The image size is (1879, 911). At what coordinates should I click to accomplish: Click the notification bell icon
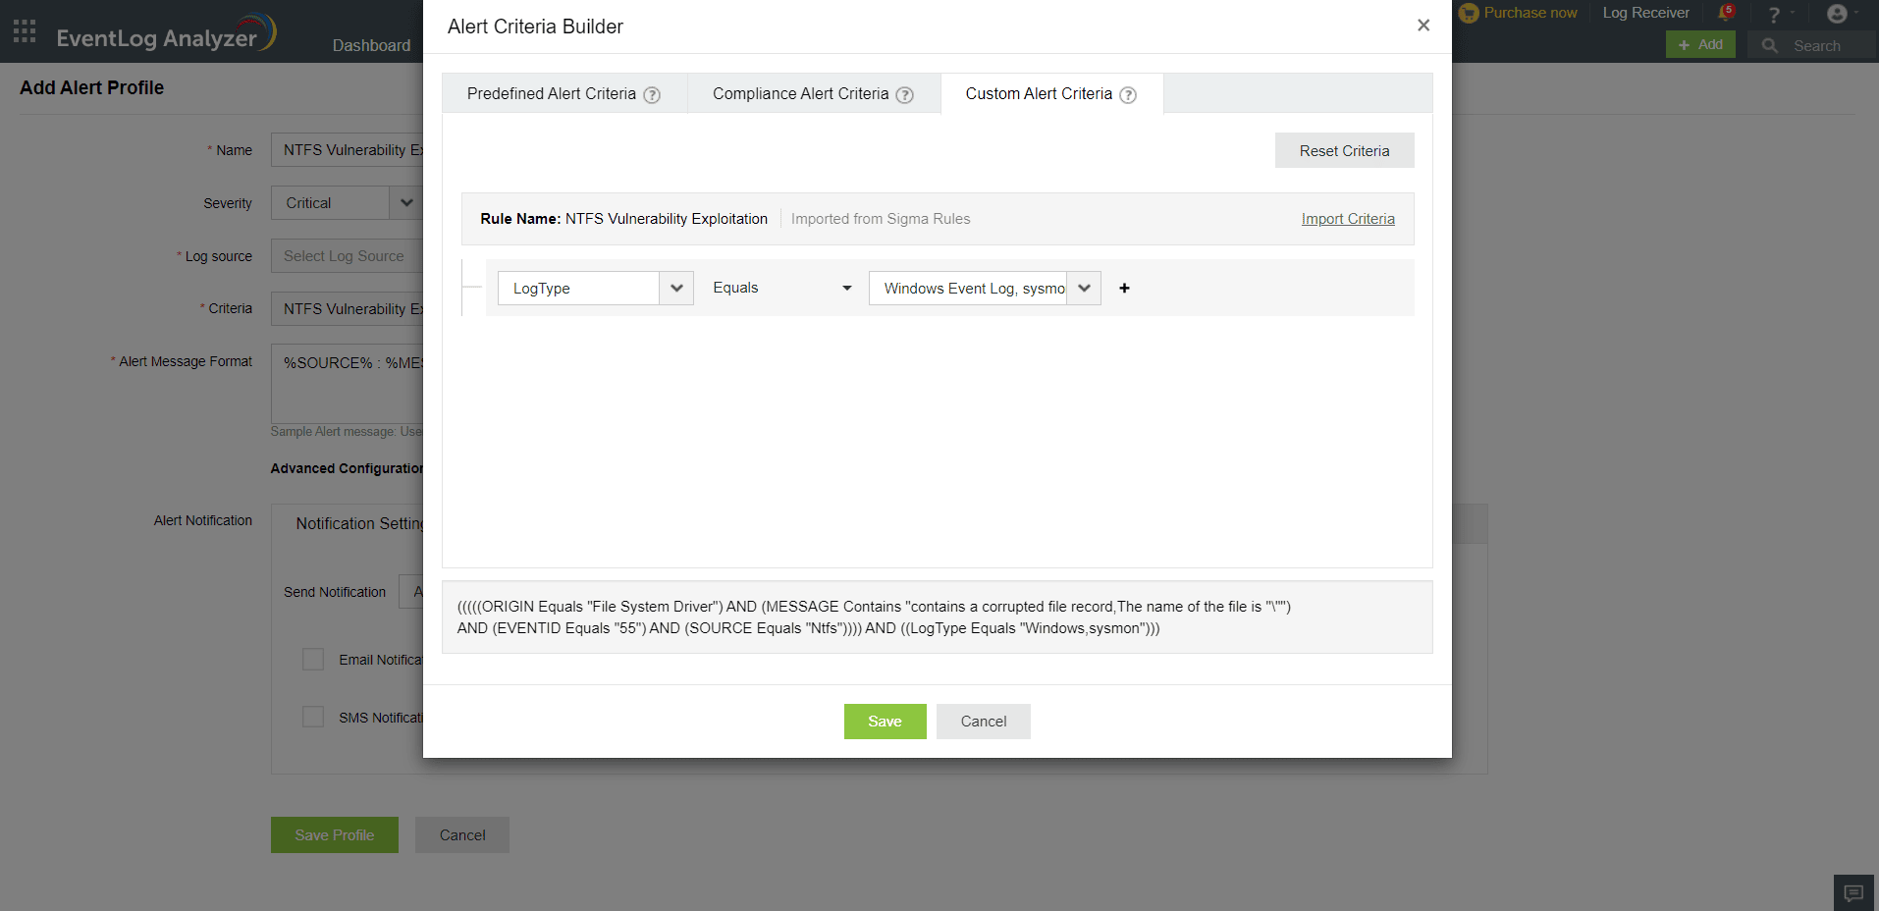[1725, 13]
